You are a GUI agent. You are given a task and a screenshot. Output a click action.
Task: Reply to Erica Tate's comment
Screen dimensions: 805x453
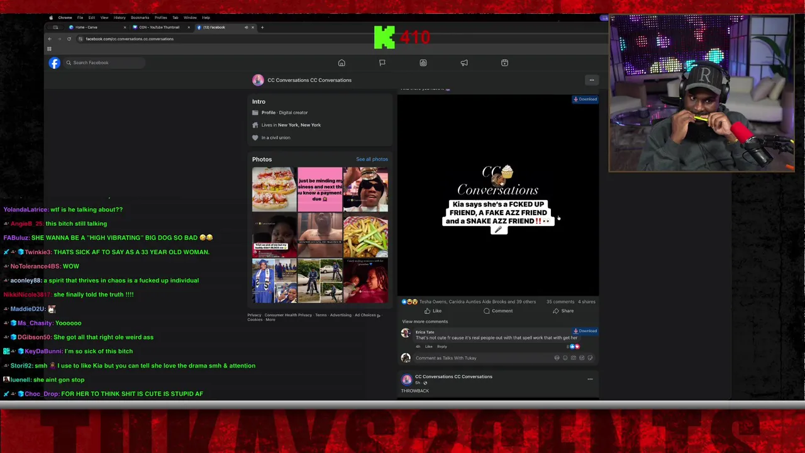point(442,347)
